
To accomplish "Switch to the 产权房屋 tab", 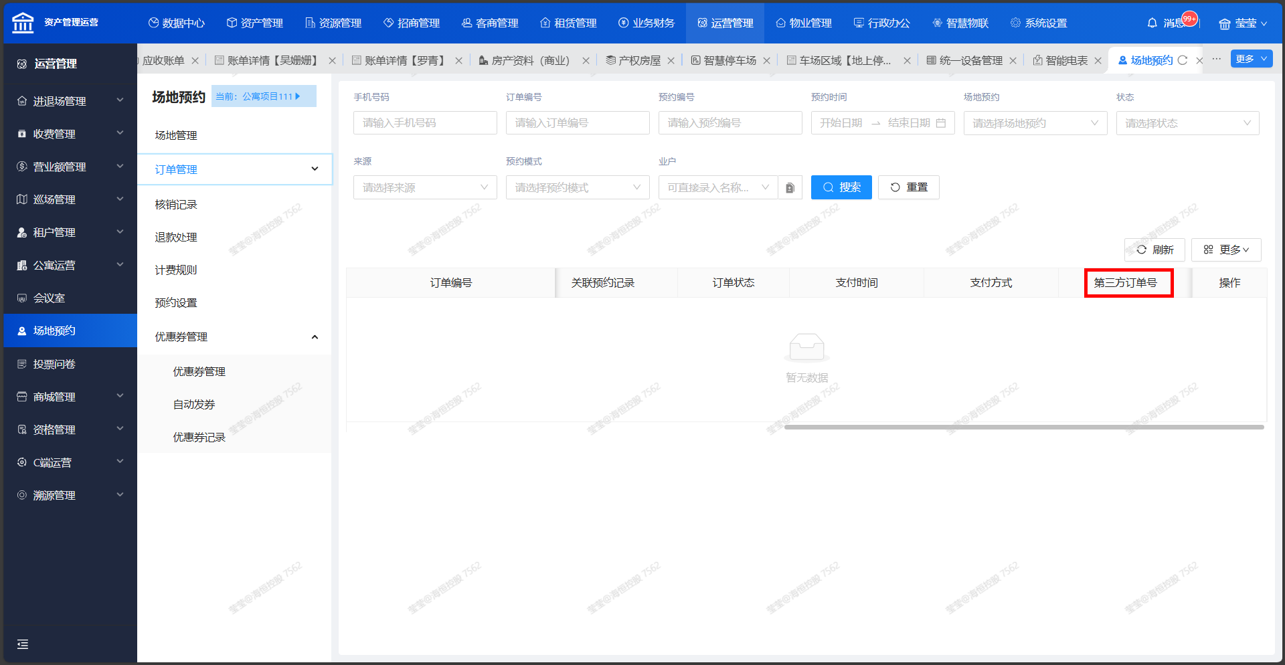I will (x=633, y=61).
